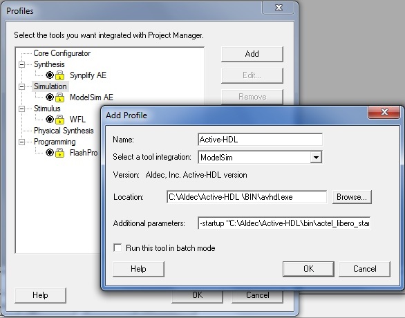
Task: Select Physical Synthesis in the tree
Action: coord(64,131)
